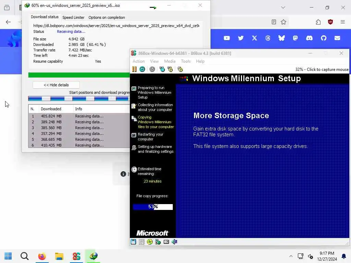
Task: Click the info icon on the web page
Action: (x=123, y=174)
